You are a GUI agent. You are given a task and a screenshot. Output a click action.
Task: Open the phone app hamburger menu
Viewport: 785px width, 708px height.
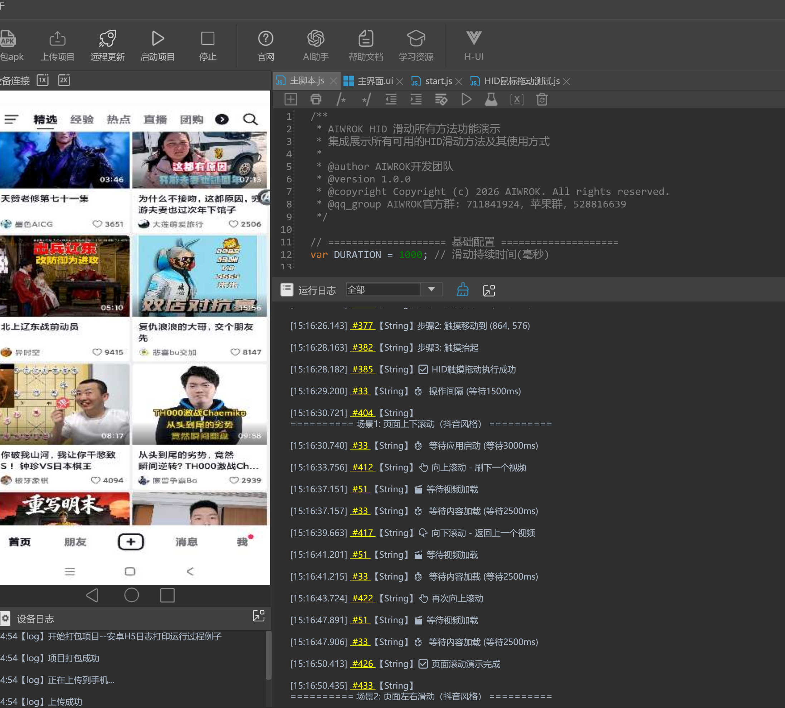click(11, 119)
